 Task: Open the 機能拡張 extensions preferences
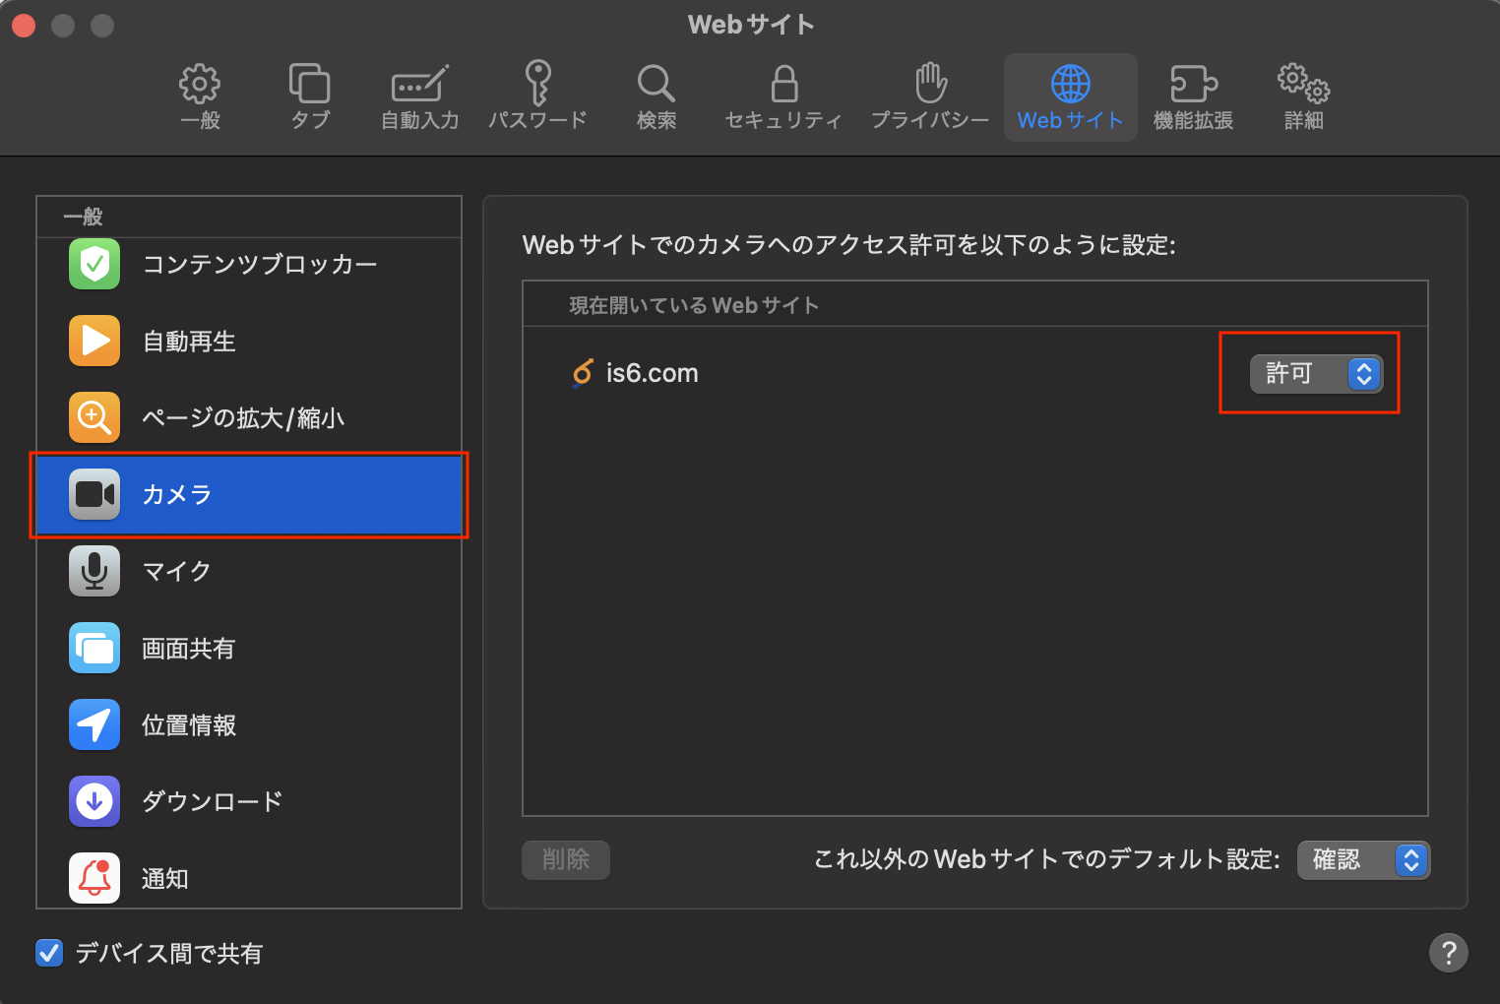tap(1193, 97)
